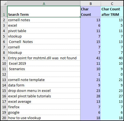The image size is (124, 121).
Task: Select row 20 header
Action: pyautogui.click(x=4, y=118)
